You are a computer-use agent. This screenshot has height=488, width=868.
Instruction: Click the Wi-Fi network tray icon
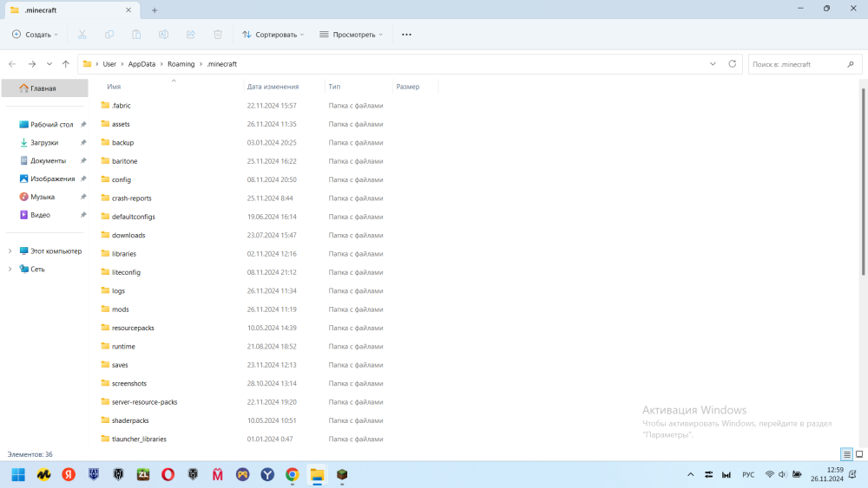coord(769,474)
